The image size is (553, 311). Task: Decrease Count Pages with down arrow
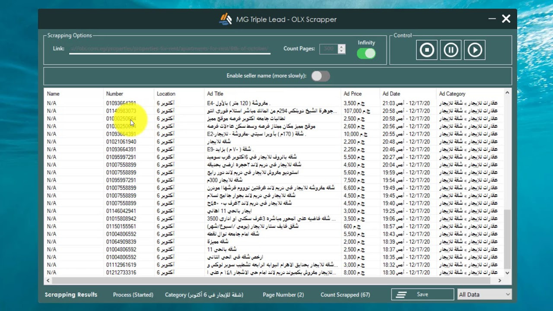[x=341, y=51]
